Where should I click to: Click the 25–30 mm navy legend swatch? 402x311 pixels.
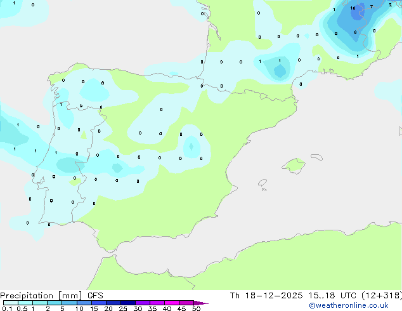pos(127,303)
